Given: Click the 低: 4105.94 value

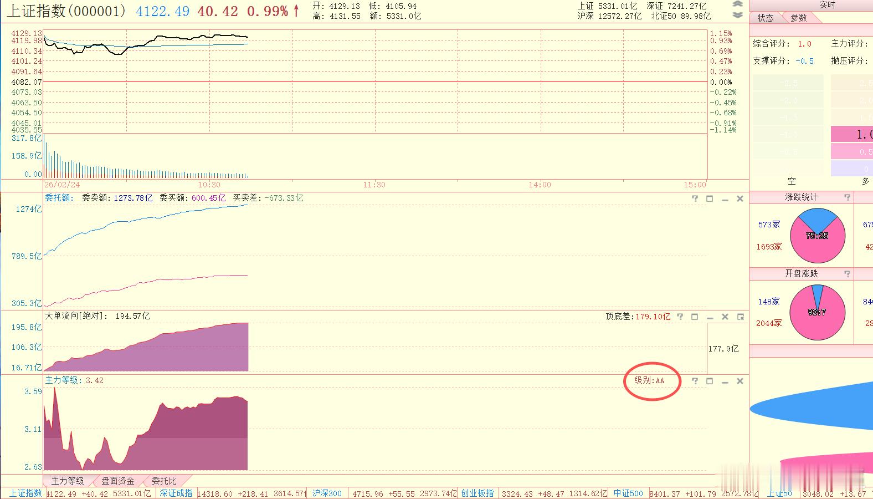Looking at the screenshot, I should pos(393,6).
